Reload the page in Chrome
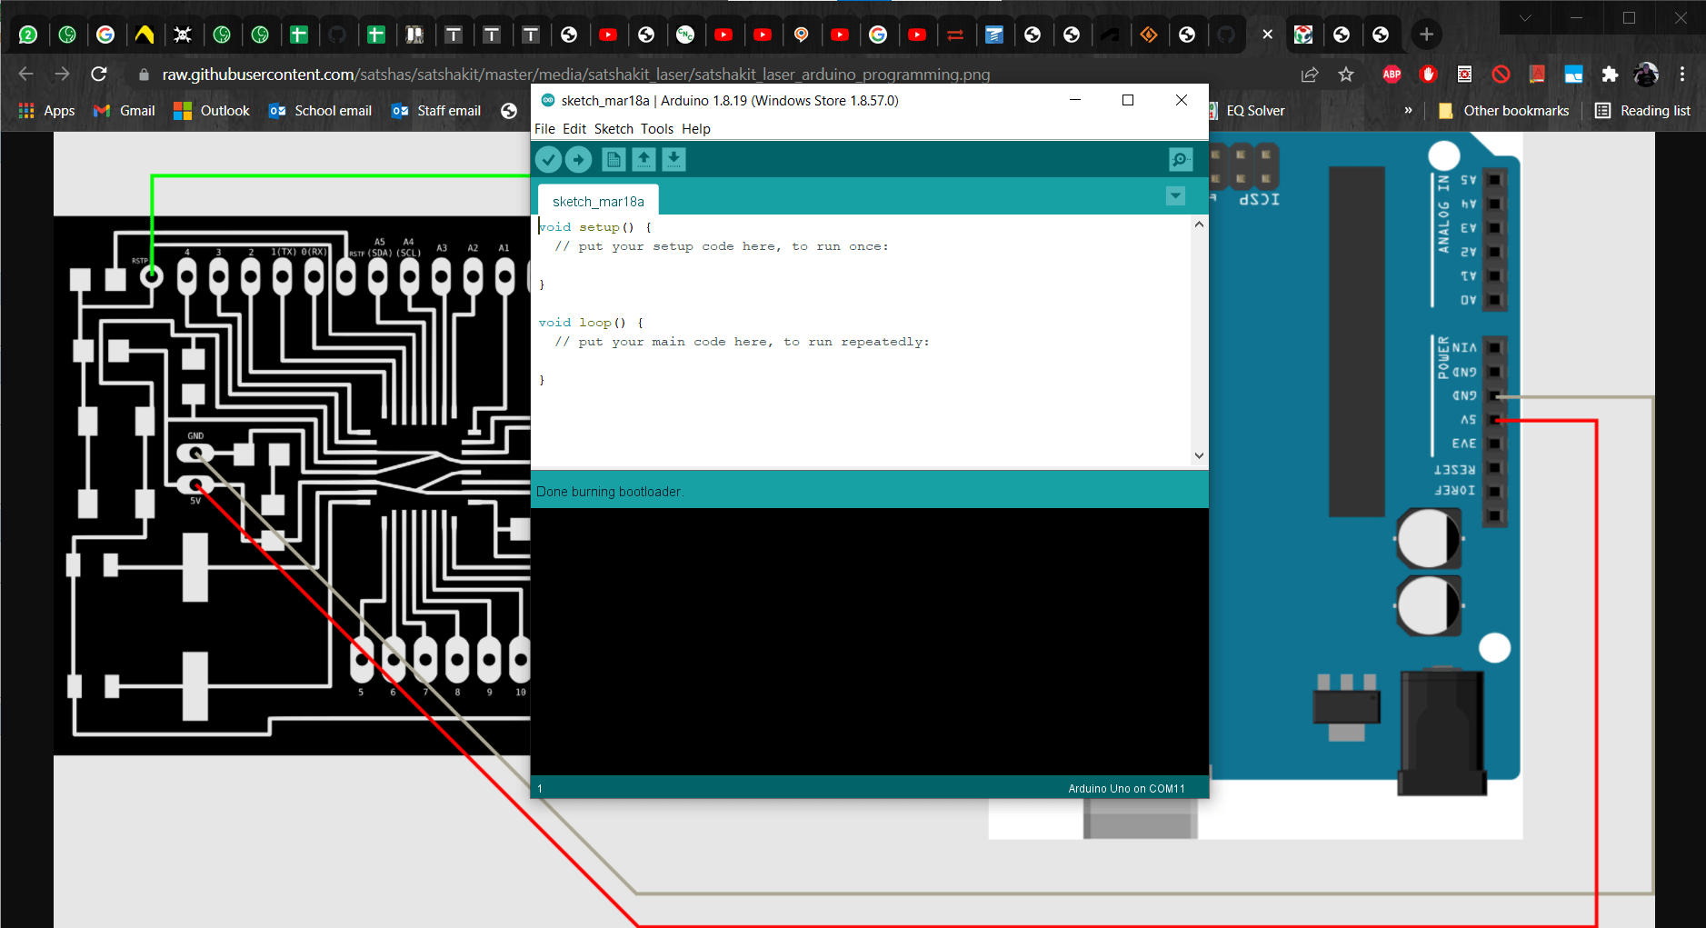The width and height of the screenshot is (1706, 928). [99, 74]
